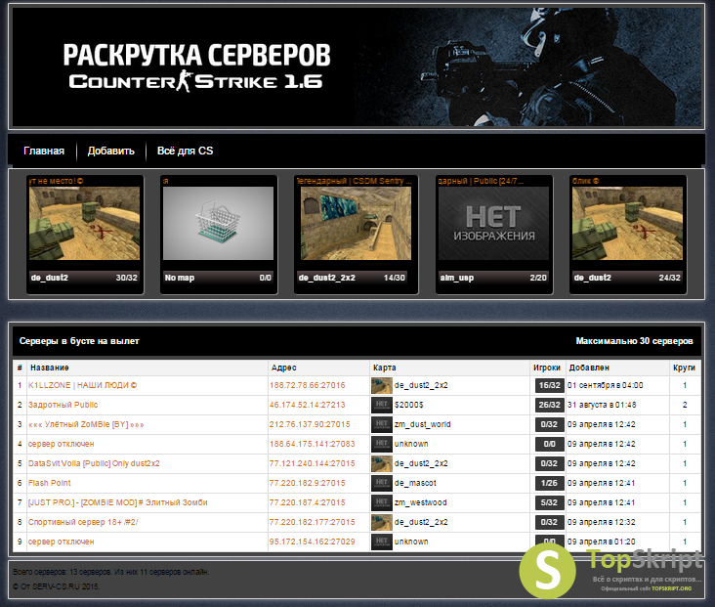The width and height of the screenshot is (715, 607).
Task: Click the Counter Strike 1.6 header banner
Action: tap(357, 67)
